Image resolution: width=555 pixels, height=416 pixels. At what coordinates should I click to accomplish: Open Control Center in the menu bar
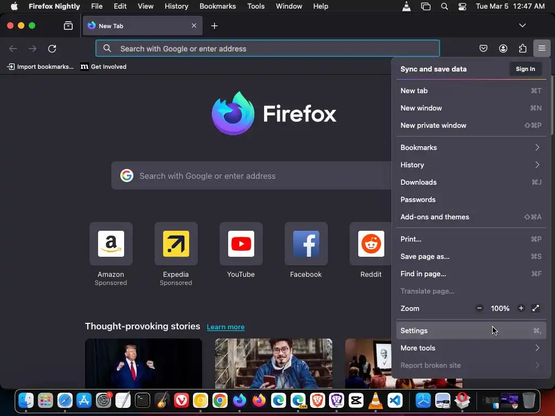462,6
